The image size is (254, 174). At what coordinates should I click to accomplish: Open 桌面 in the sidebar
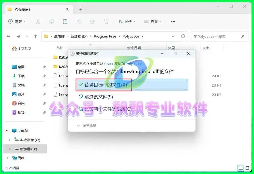[x=18, y=67]
